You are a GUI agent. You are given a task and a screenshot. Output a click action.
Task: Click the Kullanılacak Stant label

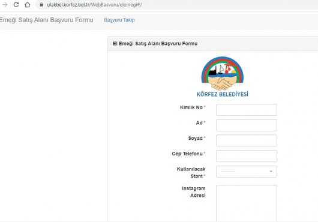191,173
